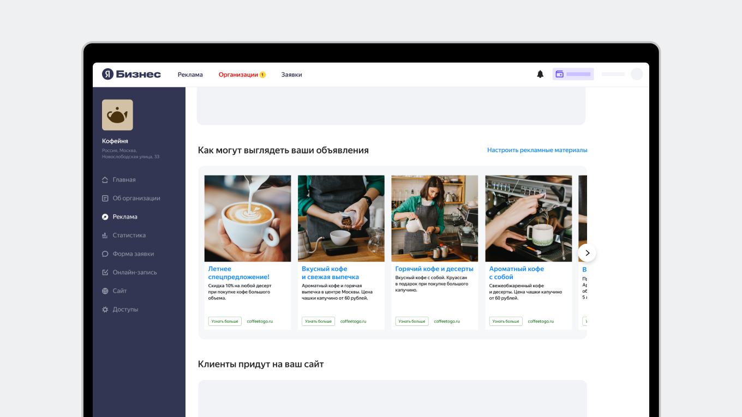742x417 pixels.
Task: Click Узнать больше under Летнее спецпредложение
Action: click(x=225, y=322)
